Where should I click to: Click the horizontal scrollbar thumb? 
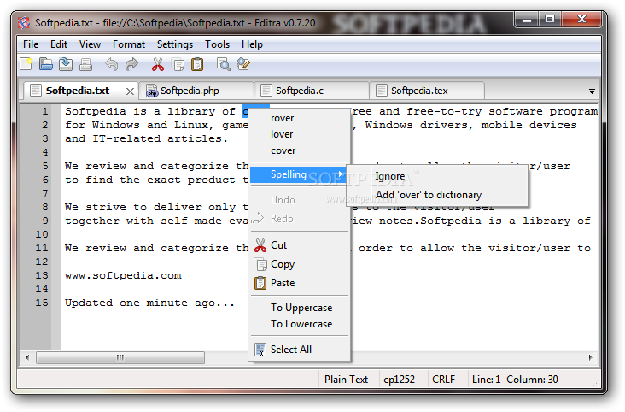pos(120,357)
